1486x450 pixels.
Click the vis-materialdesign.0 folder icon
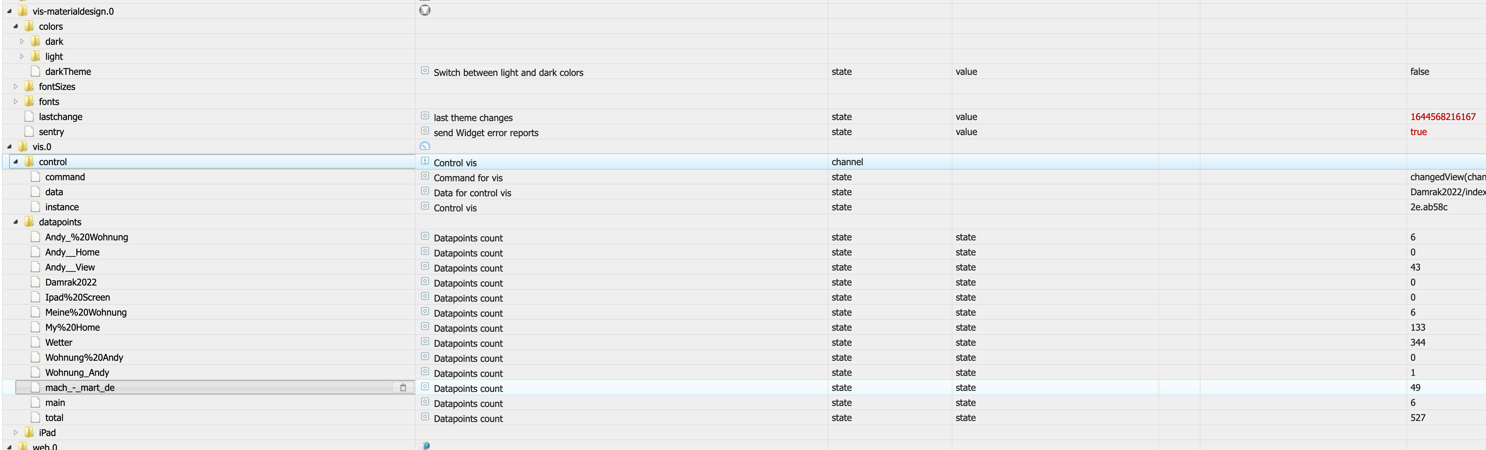pos(23,11)
